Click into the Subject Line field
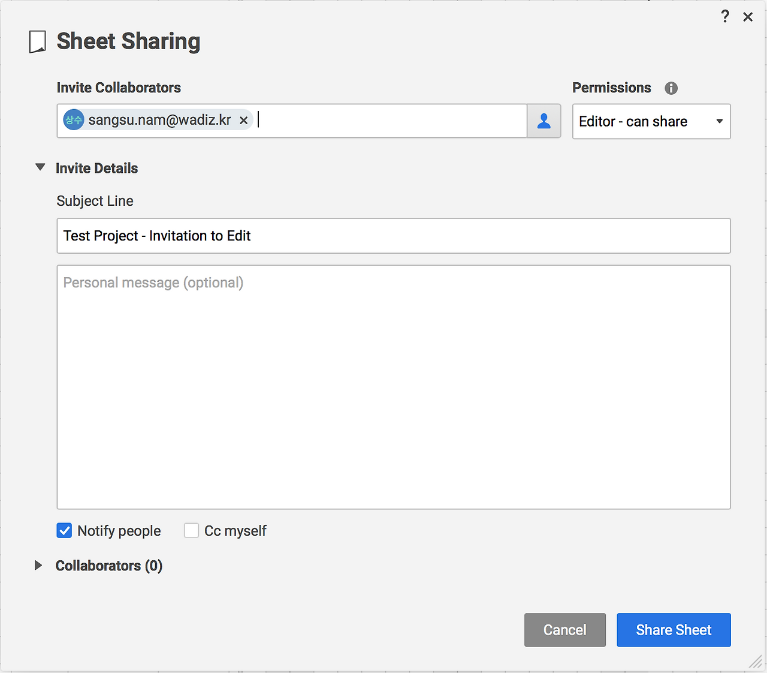Viewport: 767px width, 673px height. click(393, 236)
